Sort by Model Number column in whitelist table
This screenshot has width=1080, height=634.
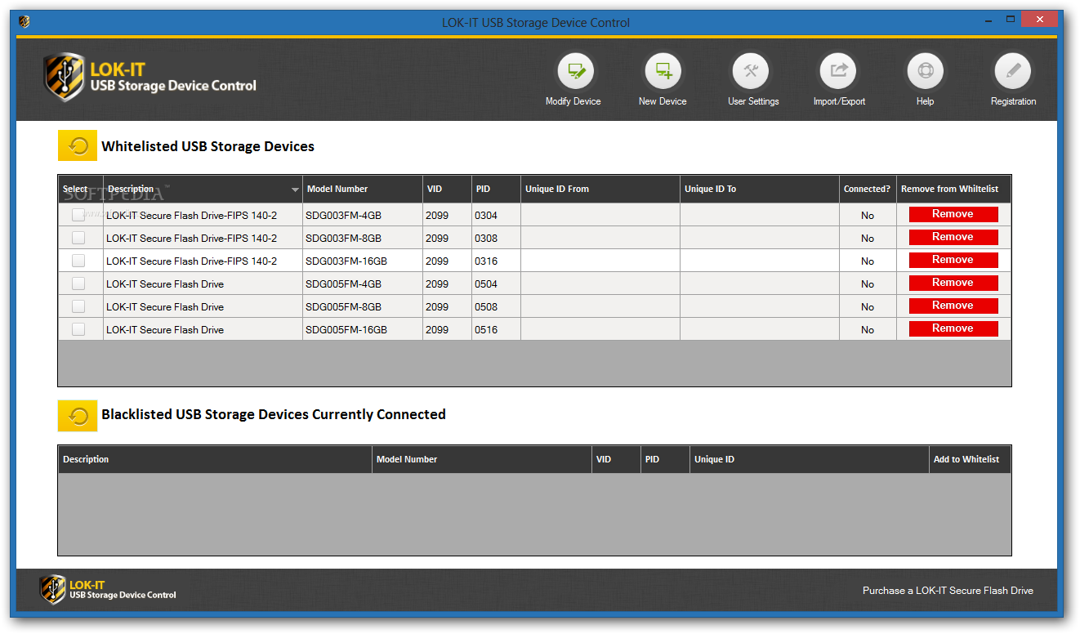(x=363, y=189)
